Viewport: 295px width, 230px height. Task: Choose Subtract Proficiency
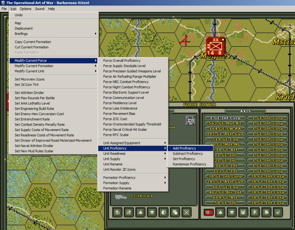click(x=190, y=154)
